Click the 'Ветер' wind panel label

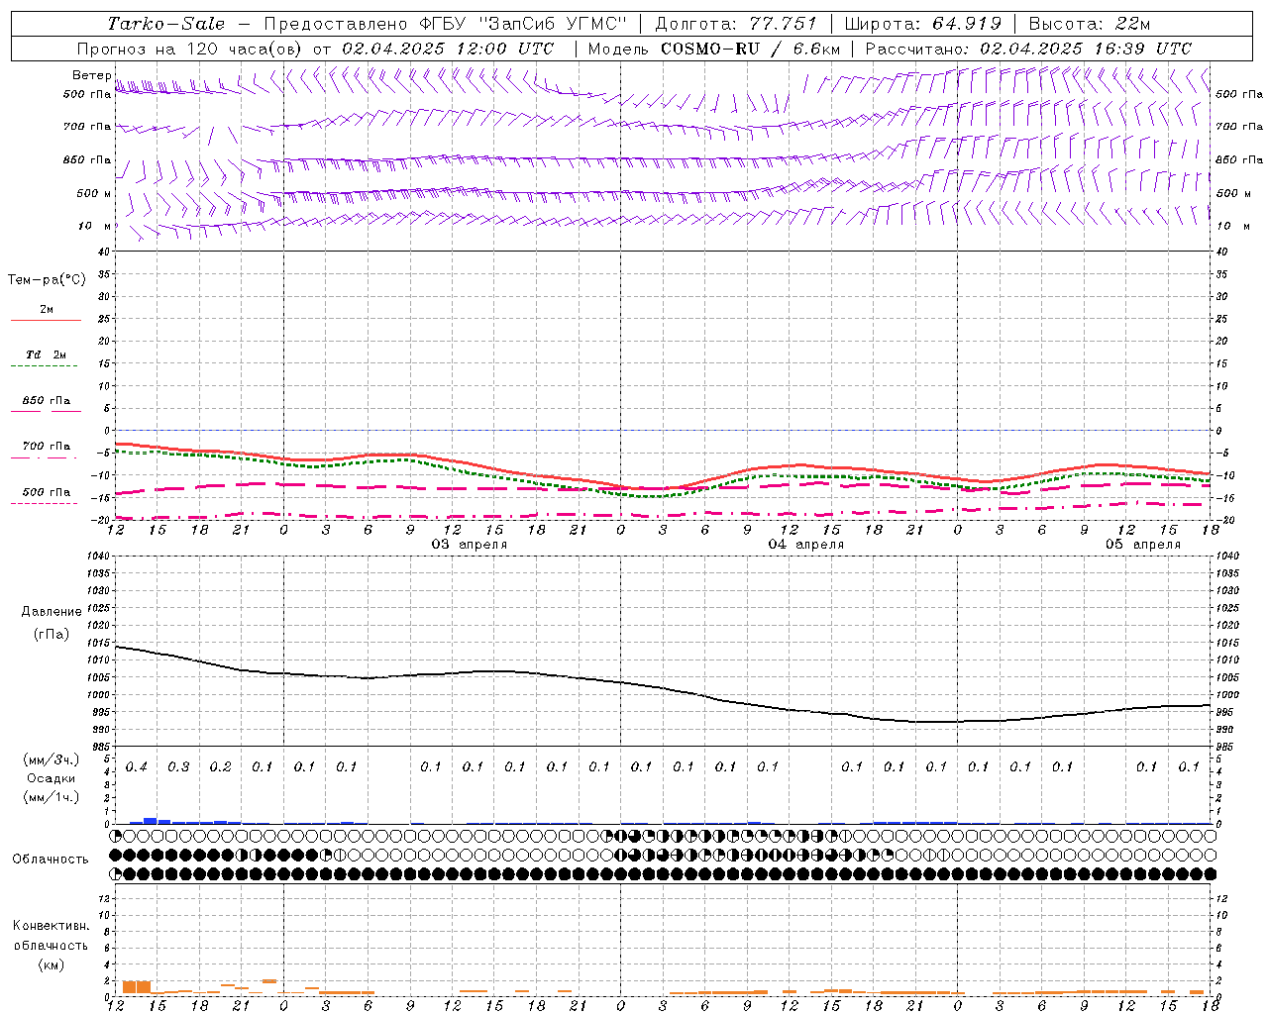[x=91, y=75]
